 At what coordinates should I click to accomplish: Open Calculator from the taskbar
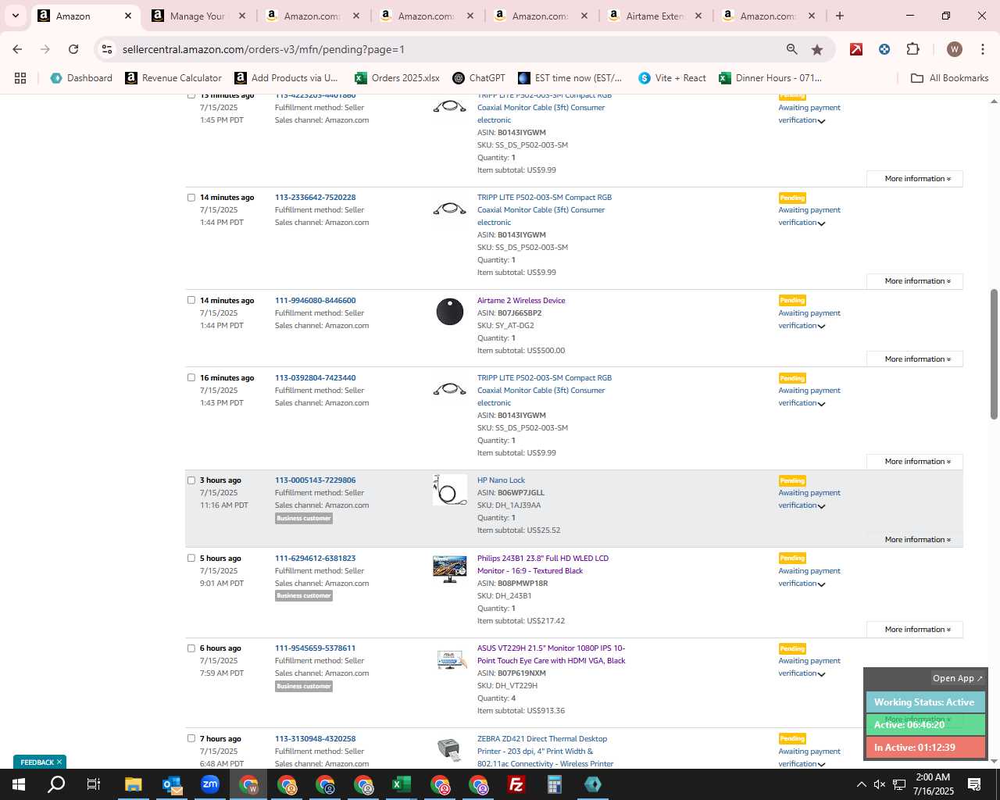(555, 784)
